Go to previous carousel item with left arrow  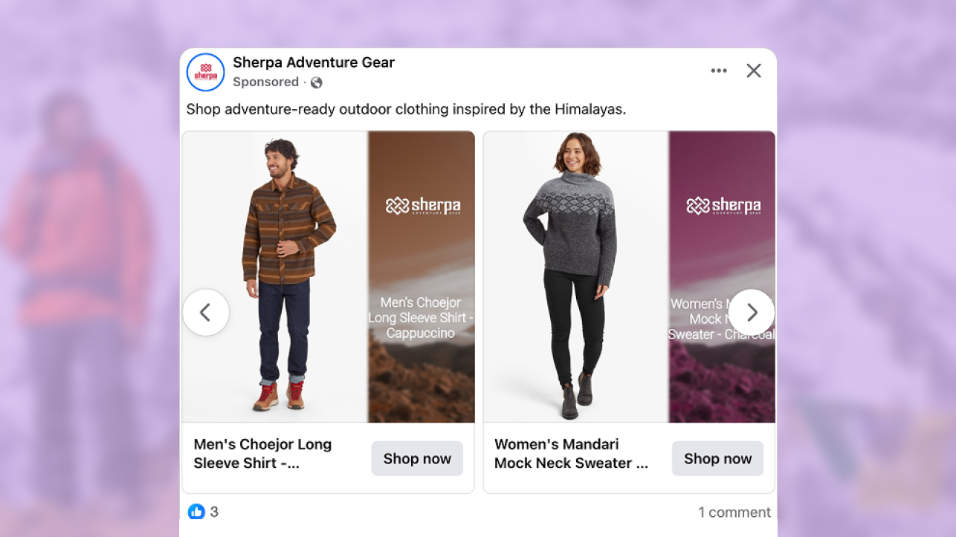coord(206,313)
